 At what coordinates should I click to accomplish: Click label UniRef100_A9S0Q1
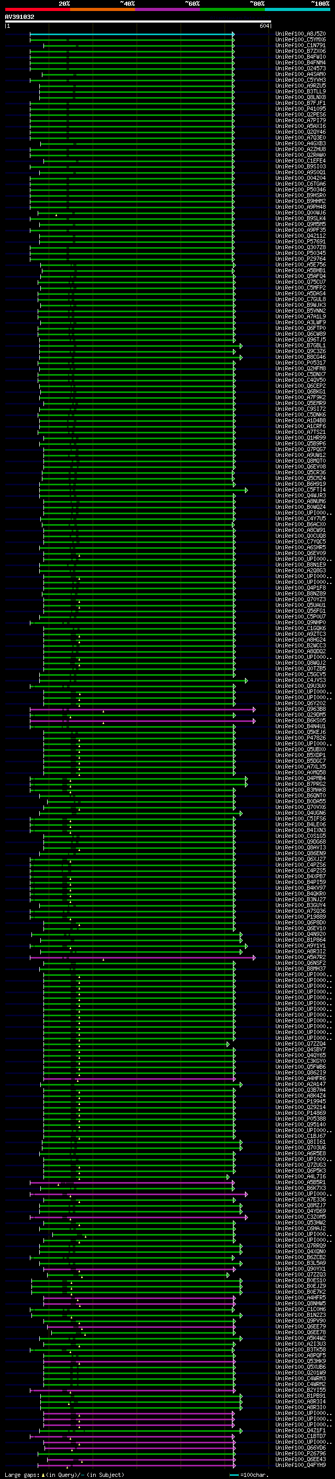[x=300, y=172]
